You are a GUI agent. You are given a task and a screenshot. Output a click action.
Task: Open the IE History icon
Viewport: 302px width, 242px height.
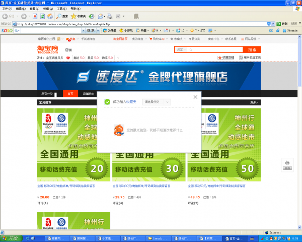[x=92, y=17]
